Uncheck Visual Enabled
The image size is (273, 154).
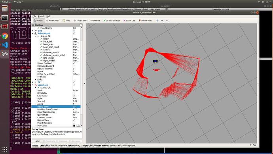(x=74, y=63)
